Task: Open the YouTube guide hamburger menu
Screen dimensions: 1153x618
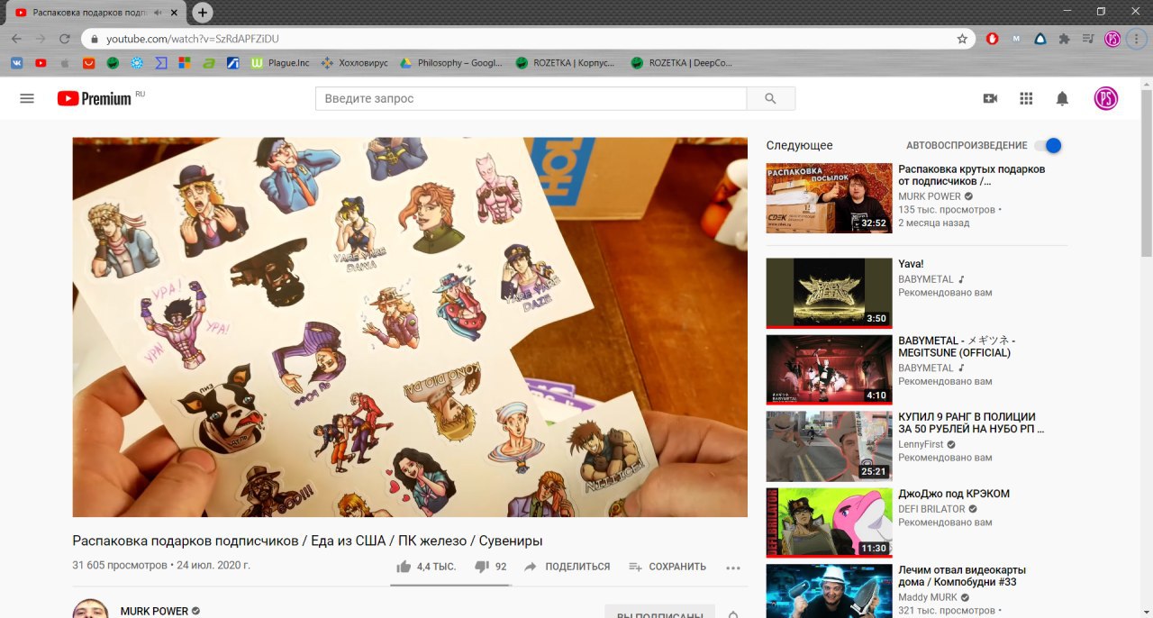Action: tap(27, 98)
